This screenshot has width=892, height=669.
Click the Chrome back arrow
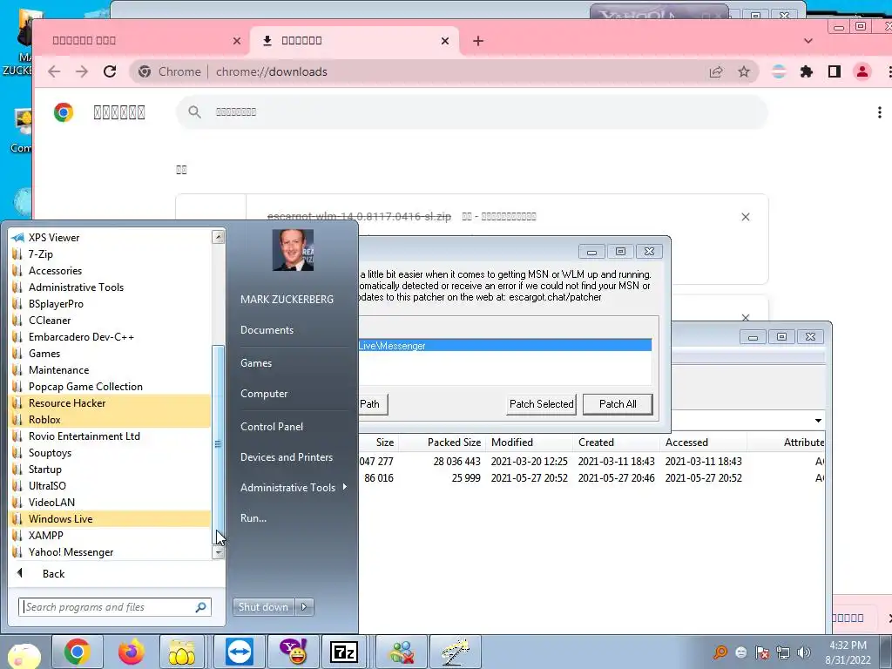coord(54,71)
